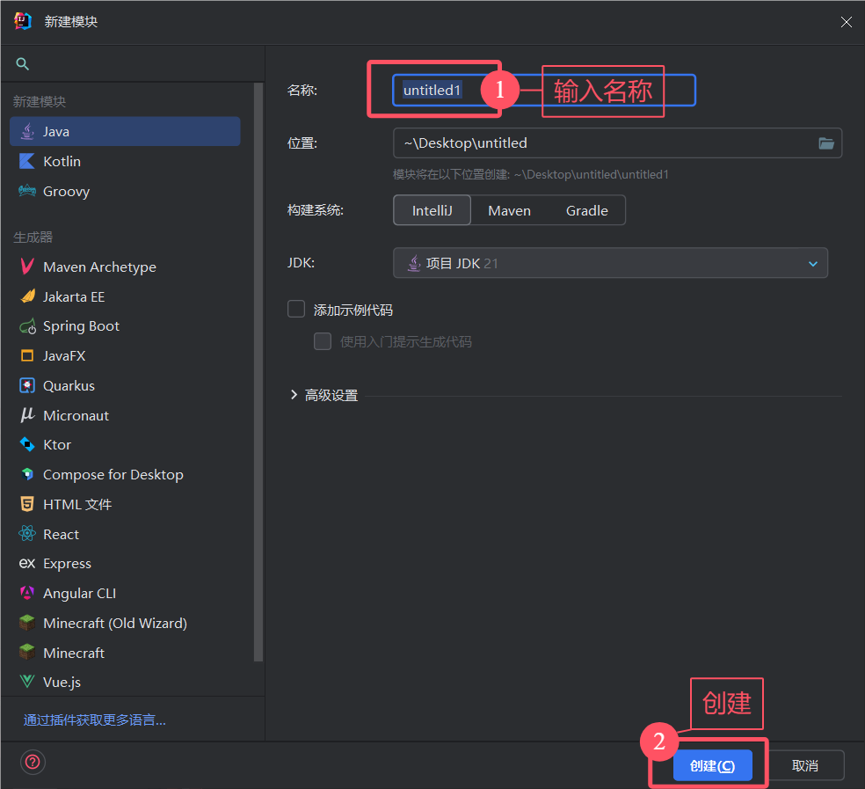Pick the Spring Boot icon

pyautogui.click(x=27, y=326)
